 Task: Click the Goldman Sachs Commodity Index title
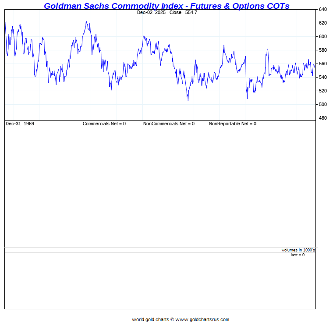click(x=166, y=6)
